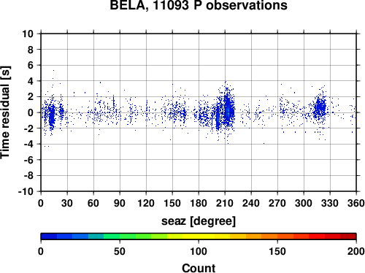Image resolution: width=365 pixels, height=273 pixels.
Task: Click the y-axis tick label 0
Action: 31,112
